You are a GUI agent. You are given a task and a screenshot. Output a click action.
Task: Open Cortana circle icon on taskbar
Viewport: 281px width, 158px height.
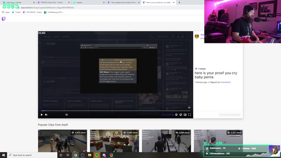pyautogui.click(x=61, y=155)
